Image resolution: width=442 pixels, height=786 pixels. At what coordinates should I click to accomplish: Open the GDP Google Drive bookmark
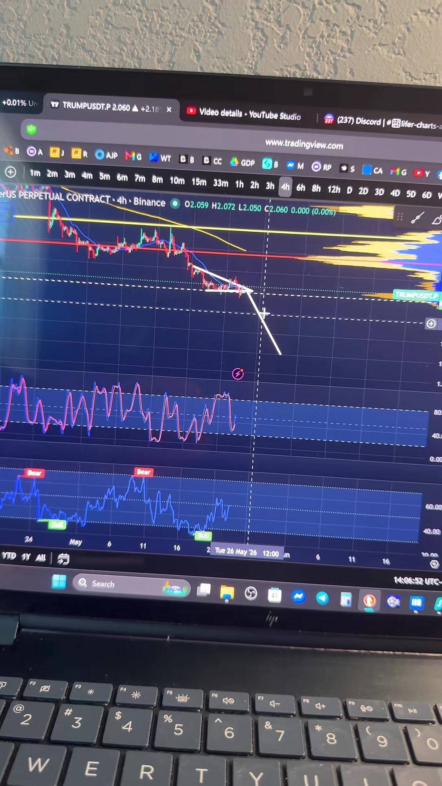point(242,163)
